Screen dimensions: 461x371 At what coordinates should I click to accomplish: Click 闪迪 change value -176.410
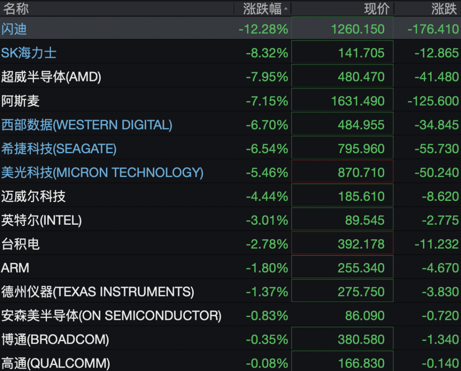point(433,29)
